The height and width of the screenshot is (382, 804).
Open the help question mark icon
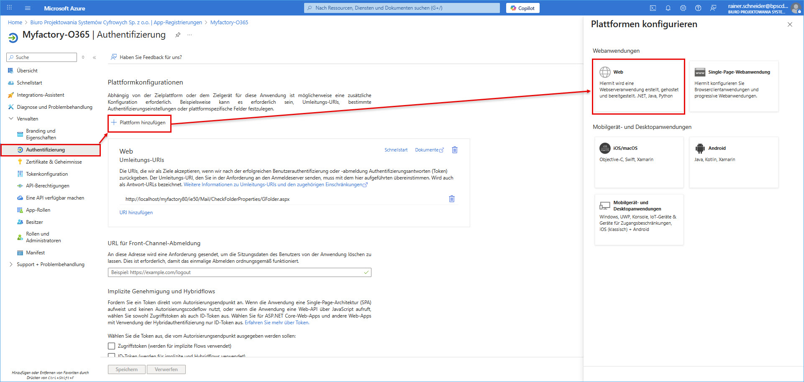coord(698,8)
